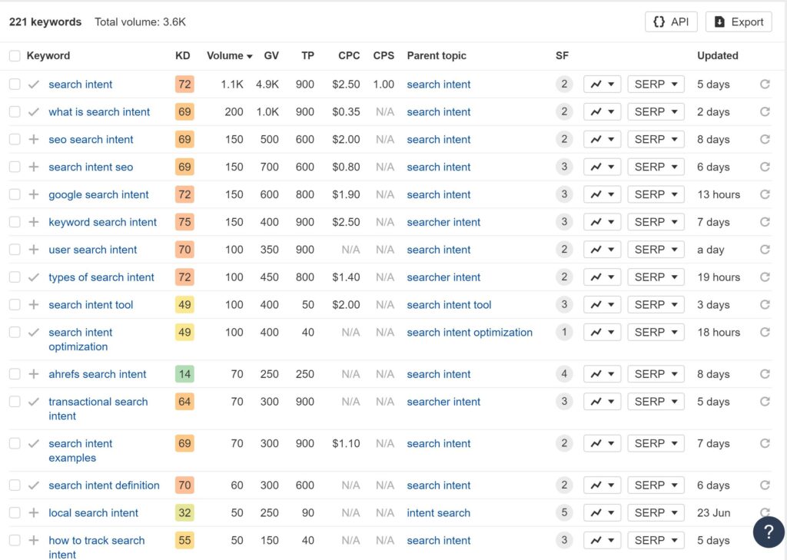
Task: Open the SERP dropdown for 'keyword search intent'
Action: pos(655,221)
